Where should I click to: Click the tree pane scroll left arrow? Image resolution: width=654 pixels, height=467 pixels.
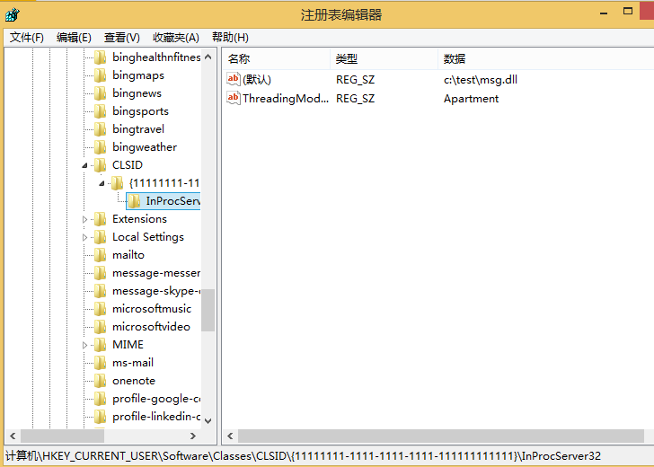tap(13, 436)
